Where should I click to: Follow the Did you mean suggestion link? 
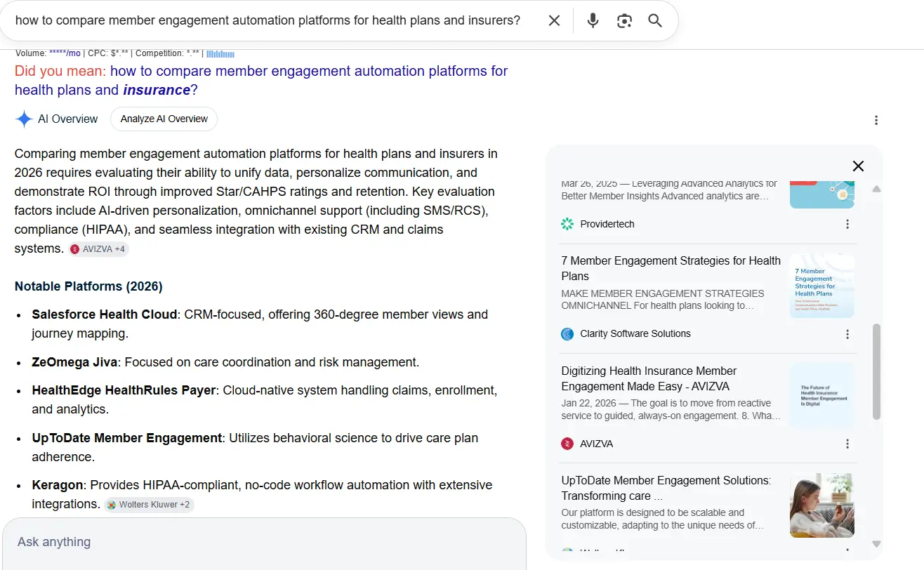[260, 80]
